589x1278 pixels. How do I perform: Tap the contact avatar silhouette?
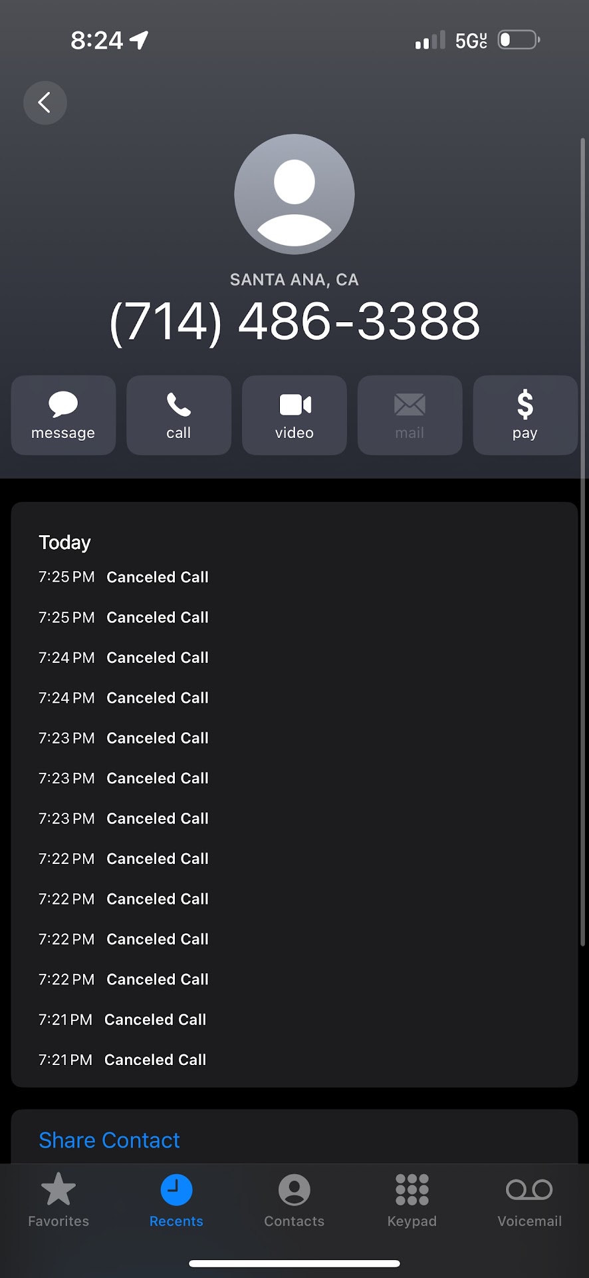pos(294,194)
